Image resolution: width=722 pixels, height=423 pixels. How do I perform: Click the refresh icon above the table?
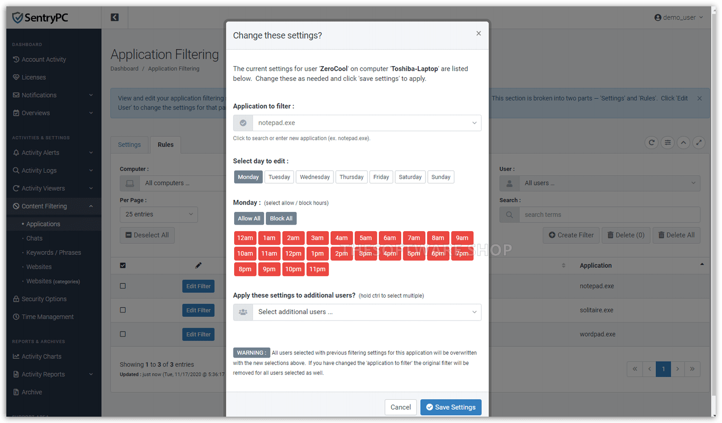click(652, 142)
